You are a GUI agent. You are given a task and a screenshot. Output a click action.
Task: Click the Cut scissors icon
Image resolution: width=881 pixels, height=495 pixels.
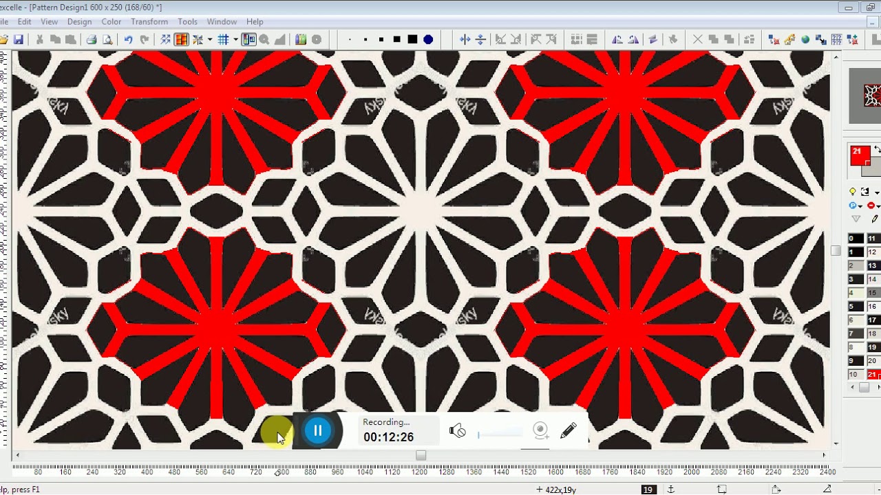click(39, 40)
